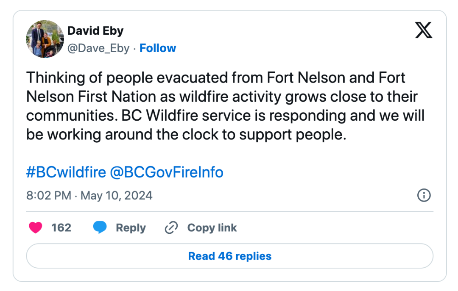Click the tweet's first line about Fort Nelson evacuations
Image resolution: width=458 pixels, height=291 pixels.
pyautogui.click(x=216, y=78)
